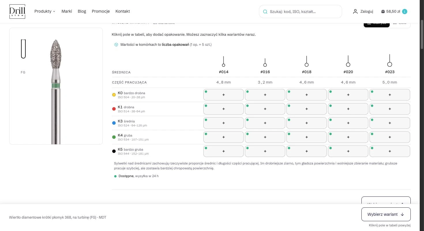Click the black K5 grit color dot

[114, 151]
